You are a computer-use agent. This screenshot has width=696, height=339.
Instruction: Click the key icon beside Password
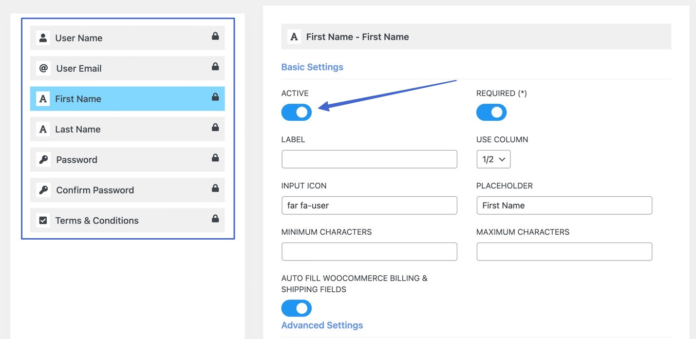[x=43, y=159]
